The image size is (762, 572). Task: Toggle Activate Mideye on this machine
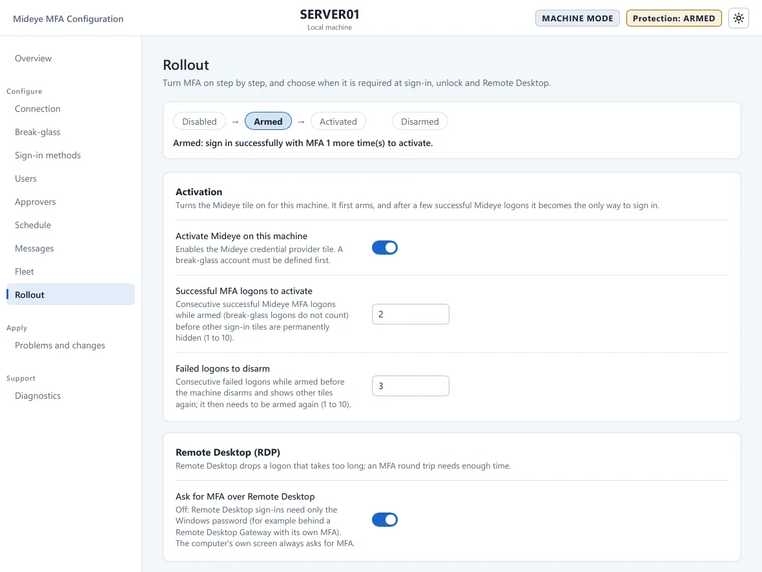384,248
